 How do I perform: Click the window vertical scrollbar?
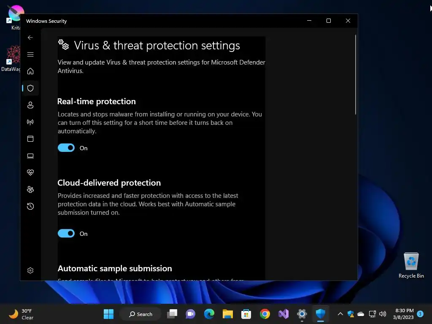[355, 74]
